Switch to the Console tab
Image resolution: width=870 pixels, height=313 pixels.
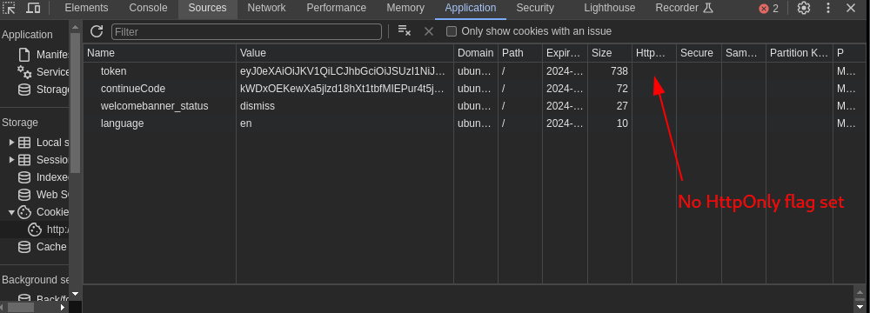click(x=148, y=8)
